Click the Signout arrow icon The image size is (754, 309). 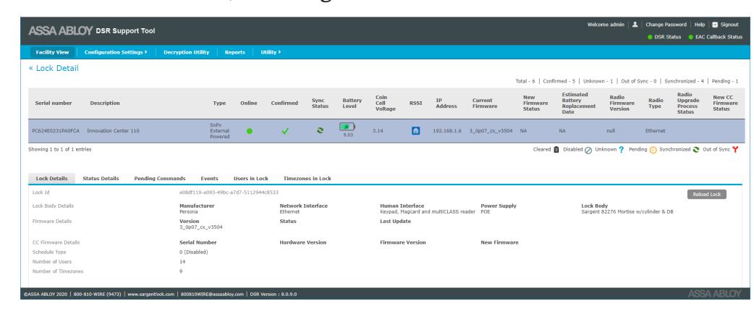click(x=715, y=25)
